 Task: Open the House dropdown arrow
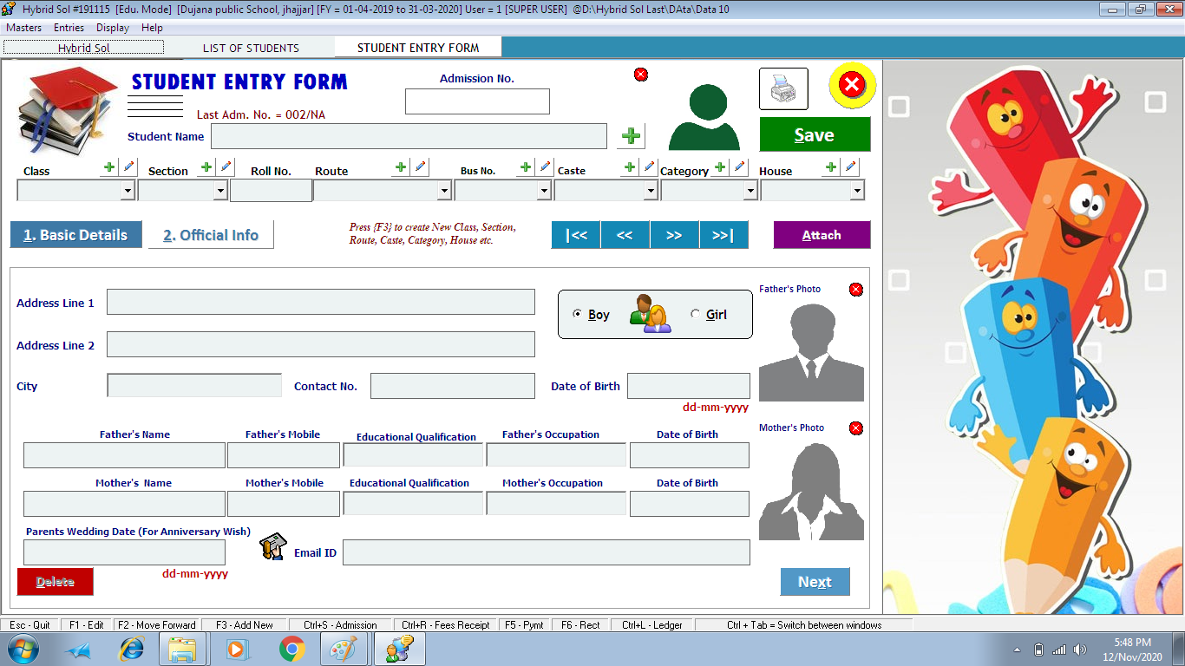point(857,191)
